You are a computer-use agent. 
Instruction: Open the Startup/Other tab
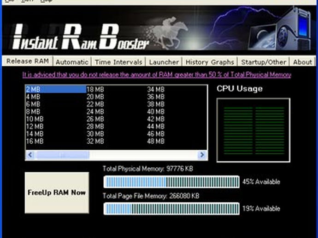coord(264,62)
